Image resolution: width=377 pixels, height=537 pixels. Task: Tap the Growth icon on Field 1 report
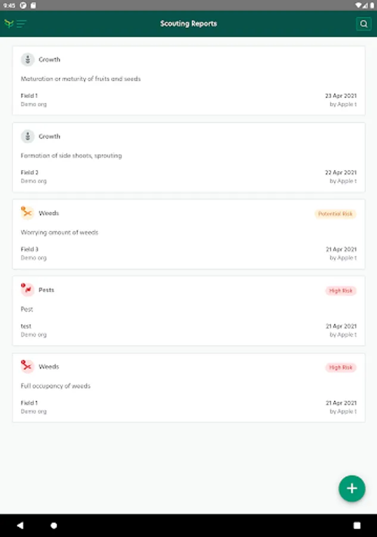pyautogui.click(x=27, y=60)
